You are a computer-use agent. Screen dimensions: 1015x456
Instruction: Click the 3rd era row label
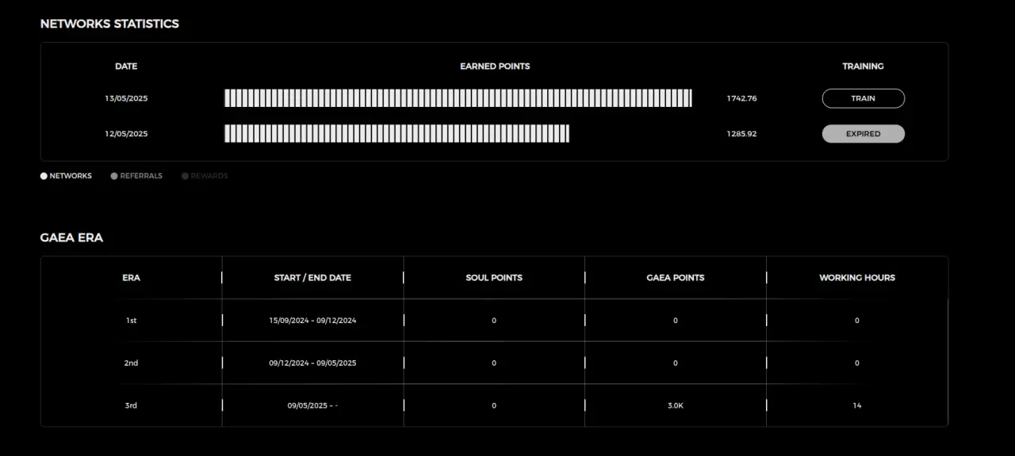click(x=131, y=405)
